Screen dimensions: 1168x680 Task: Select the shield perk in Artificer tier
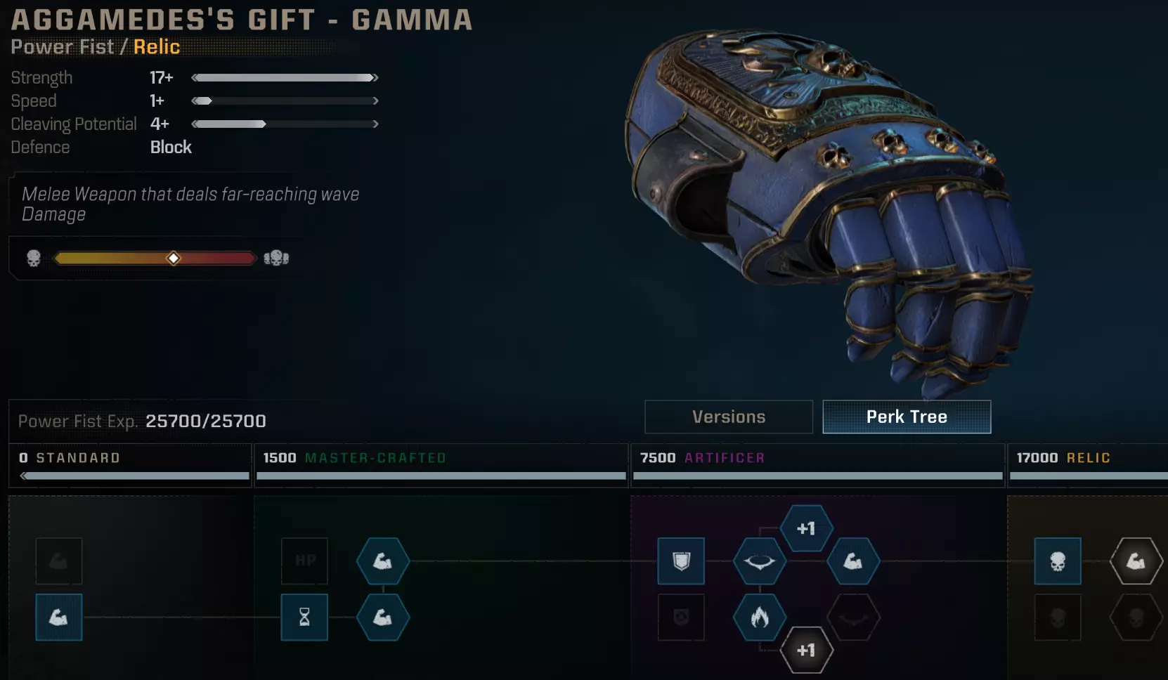pos(681,561)
